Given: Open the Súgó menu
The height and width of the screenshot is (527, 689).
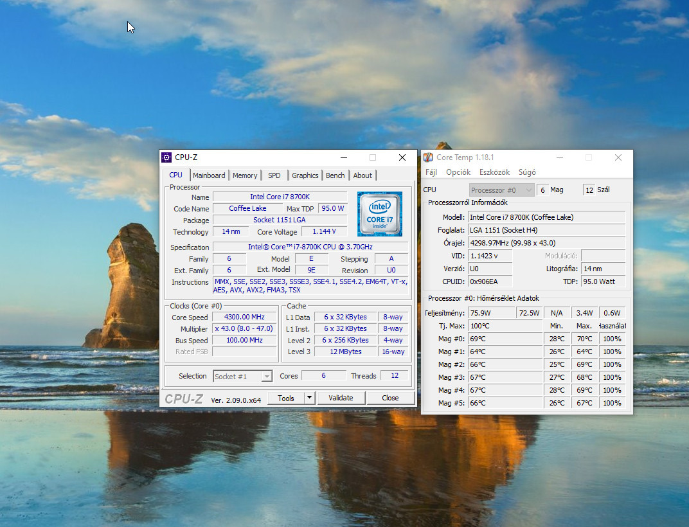Looking at the screenshot, I should coord(527,172).
